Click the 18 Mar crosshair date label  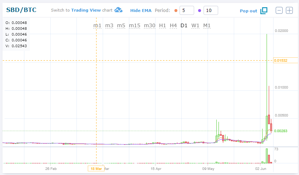point(96,168)
